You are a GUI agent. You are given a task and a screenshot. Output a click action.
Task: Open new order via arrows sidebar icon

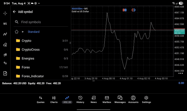click(5, 63)
